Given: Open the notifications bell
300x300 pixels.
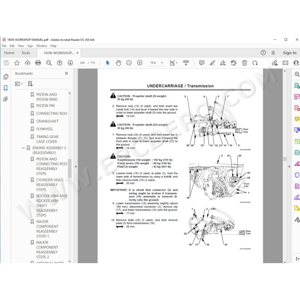Looking at the screenshot, I should pyautogui.click(x=273, y=53).
